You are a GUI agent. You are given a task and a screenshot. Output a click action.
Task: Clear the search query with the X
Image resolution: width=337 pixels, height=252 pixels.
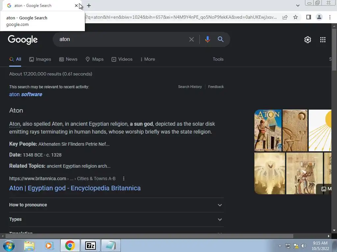point(191,39)
